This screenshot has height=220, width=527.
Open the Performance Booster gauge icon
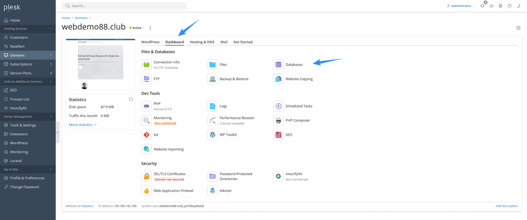[x=212, y=120]
